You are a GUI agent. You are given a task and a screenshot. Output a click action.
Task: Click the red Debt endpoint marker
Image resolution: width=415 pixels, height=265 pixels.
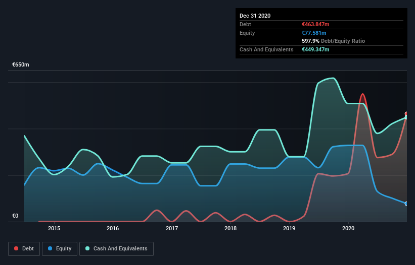click(406, 114)
